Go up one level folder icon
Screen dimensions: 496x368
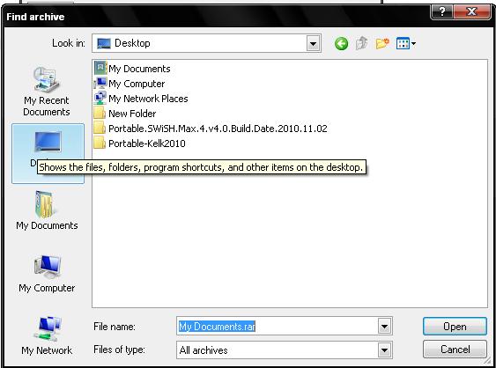tap(361, 43)
